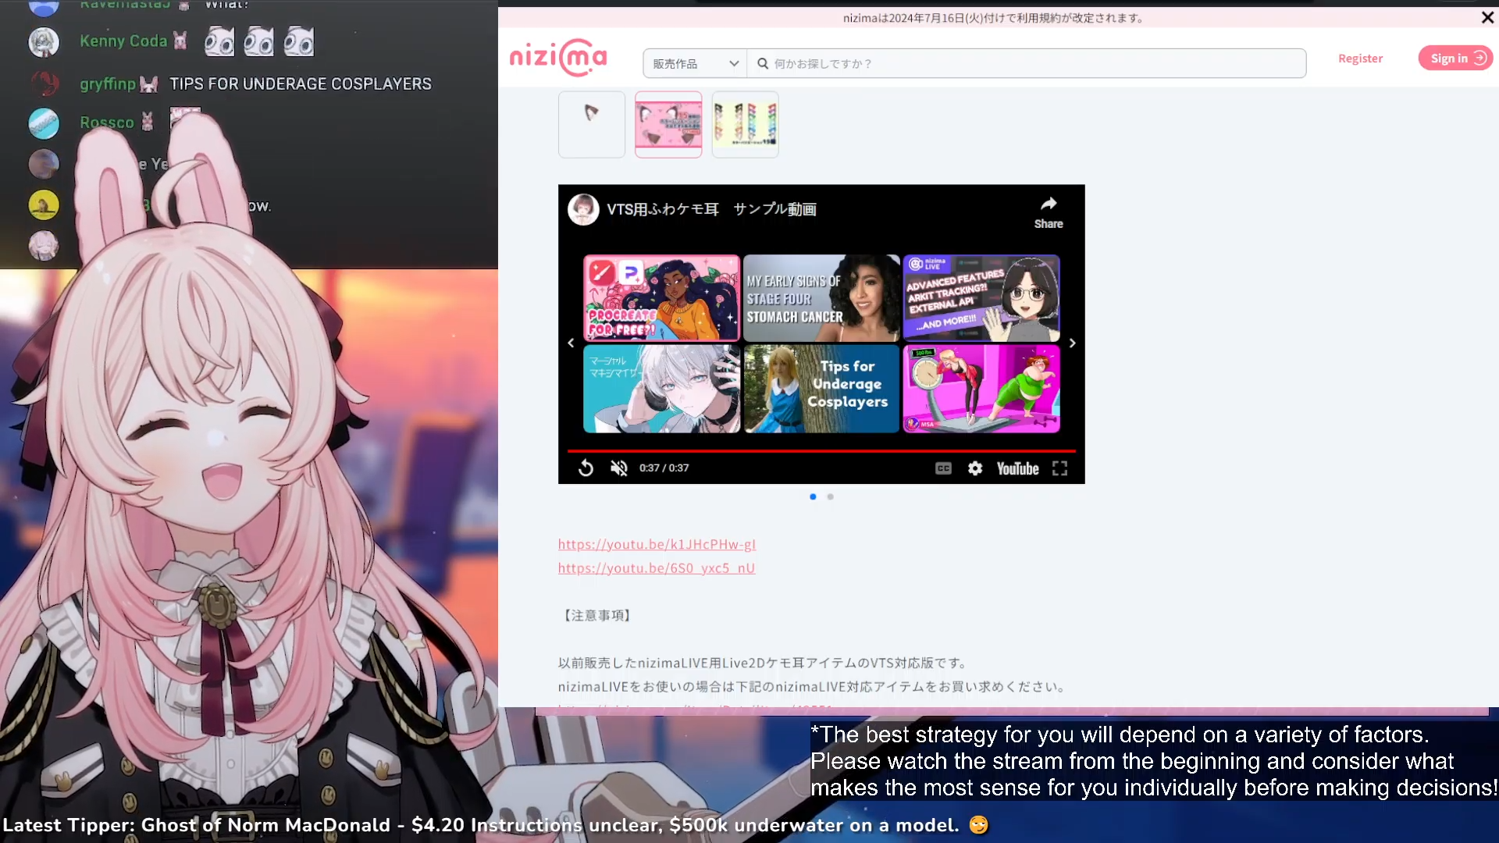1499x843 pixels.
Task: Enter fullscreen on the video player
Action: tap(1059, 468)
